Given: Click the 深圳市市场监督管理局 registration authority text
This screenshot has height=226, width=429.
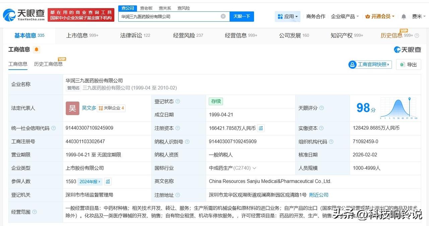Looking at the screenshot, I should [x=89, y=195].
